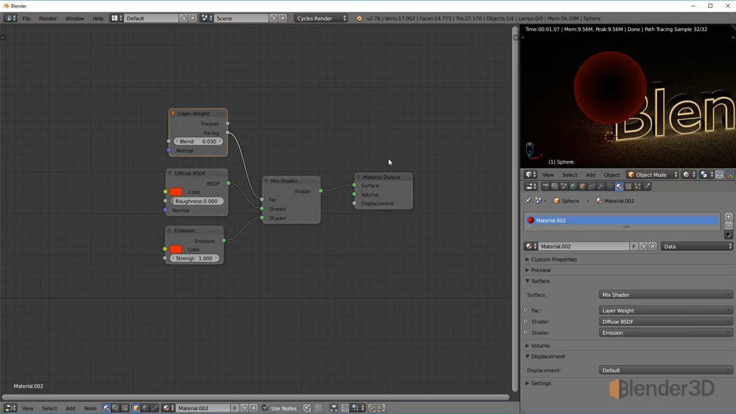The width and height of the screenshot is (736, 414).
Task: Open the Info editor type selector icon
Action: (10, 18)
